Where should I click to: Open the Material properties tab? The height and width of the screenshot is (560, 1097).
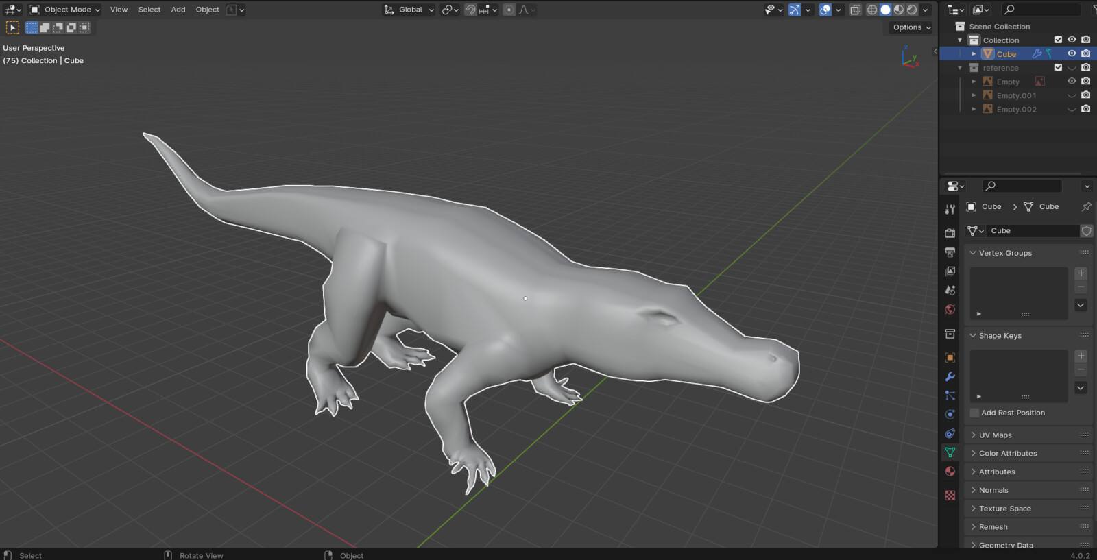(950, 471)
